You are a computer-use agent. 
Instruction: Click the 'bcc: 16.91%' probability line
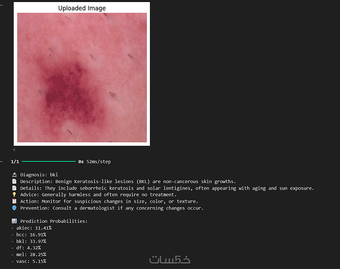[x=29, y=235]
